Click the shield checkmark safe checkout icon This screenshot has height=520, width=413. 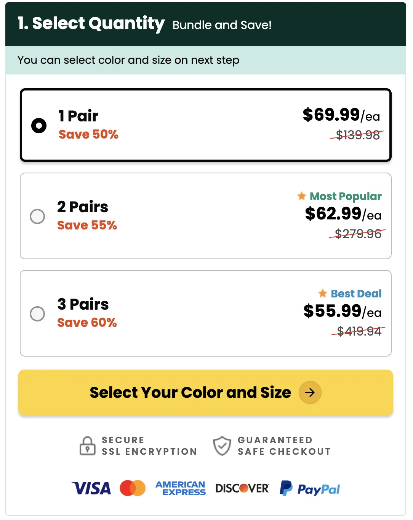pyautogui.click(x=222, y=446)
